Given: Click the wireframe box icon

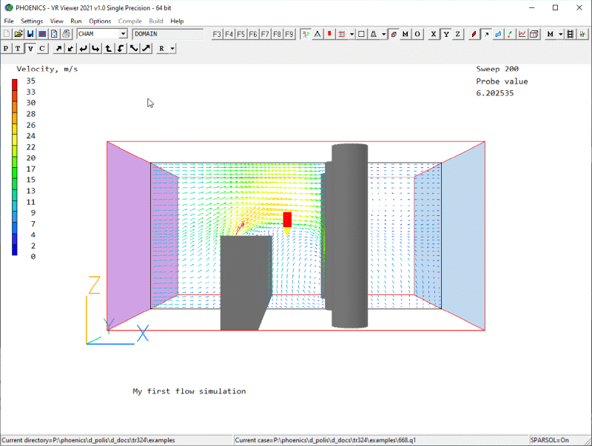Looking at the screenshot, I should pos(360,34).
